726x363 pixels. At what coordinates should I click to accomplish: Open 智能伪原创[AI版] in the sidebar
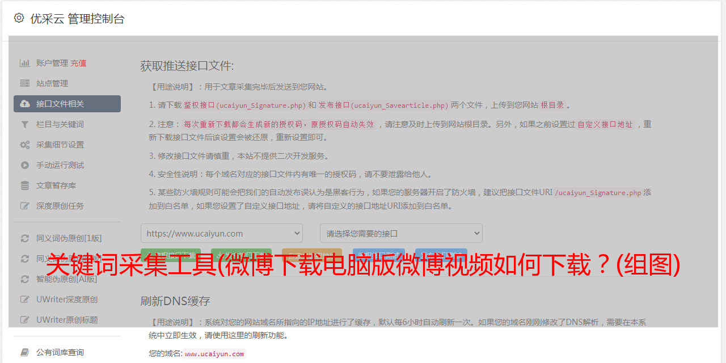(67, 279)
